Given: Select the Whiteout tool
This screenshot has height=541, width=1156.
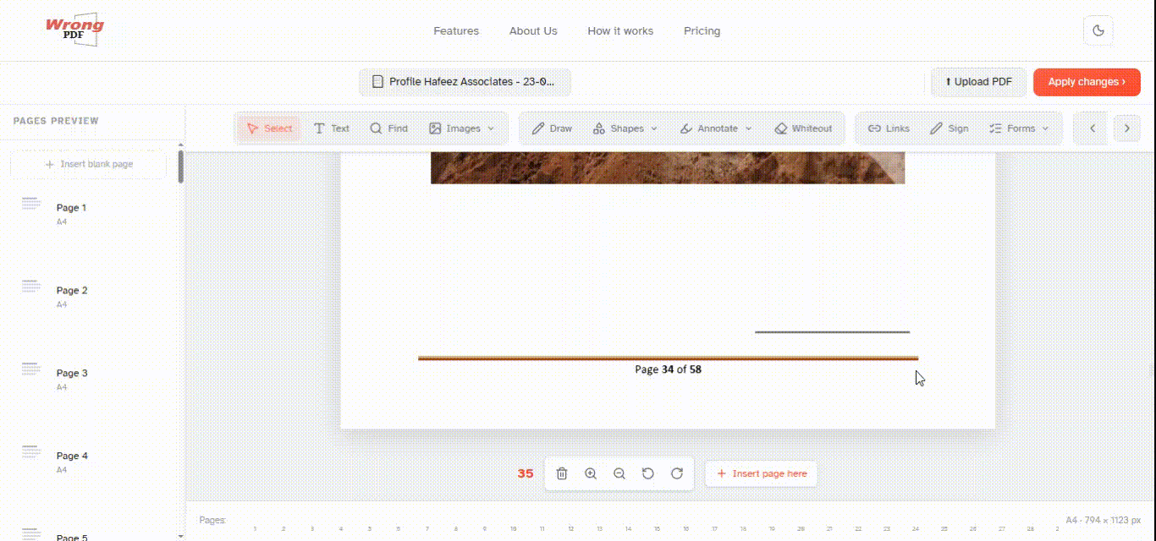Looking at the screenshot, I should [x=803, y=128].
